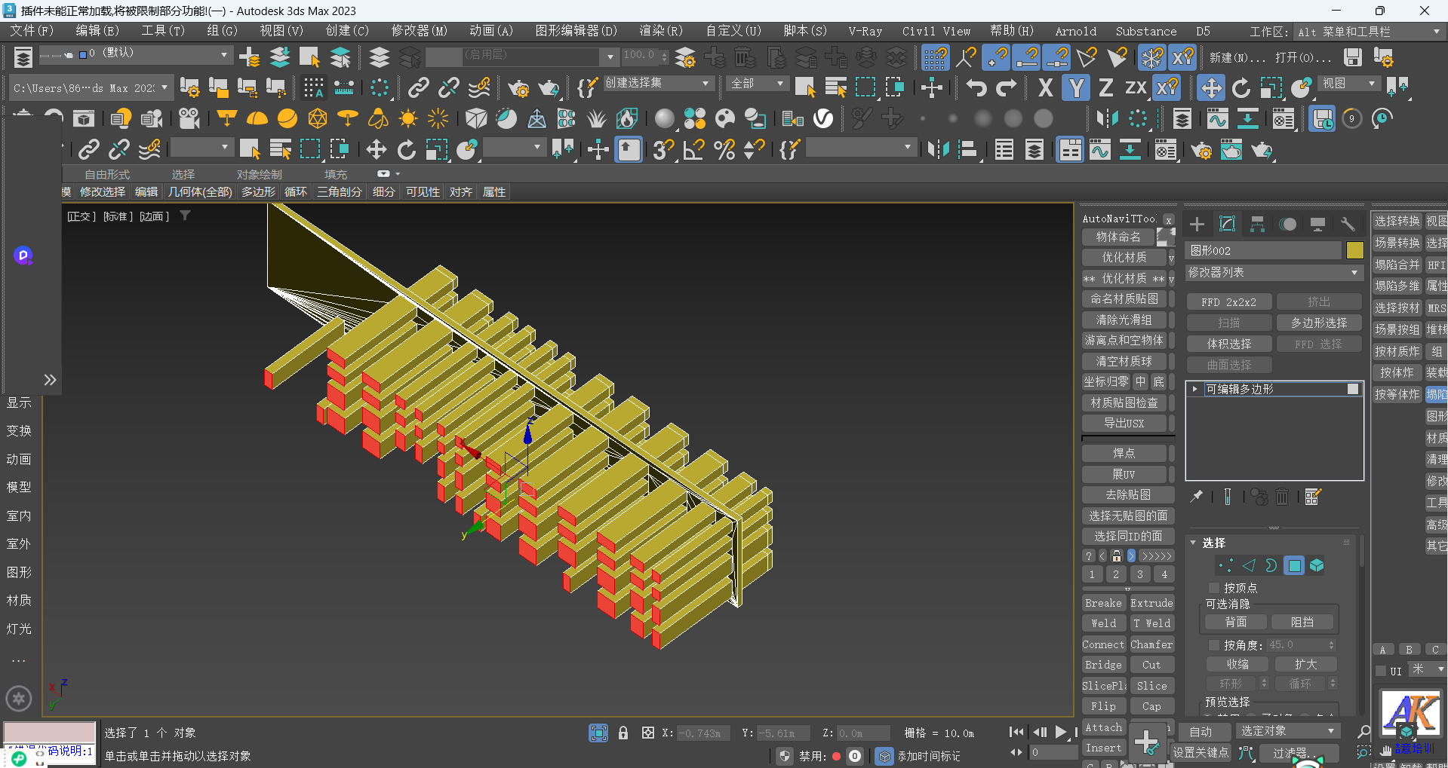The image size is (1448, 768).
Task: Open the V-Ray menu
Action: [x=865, y=31]
